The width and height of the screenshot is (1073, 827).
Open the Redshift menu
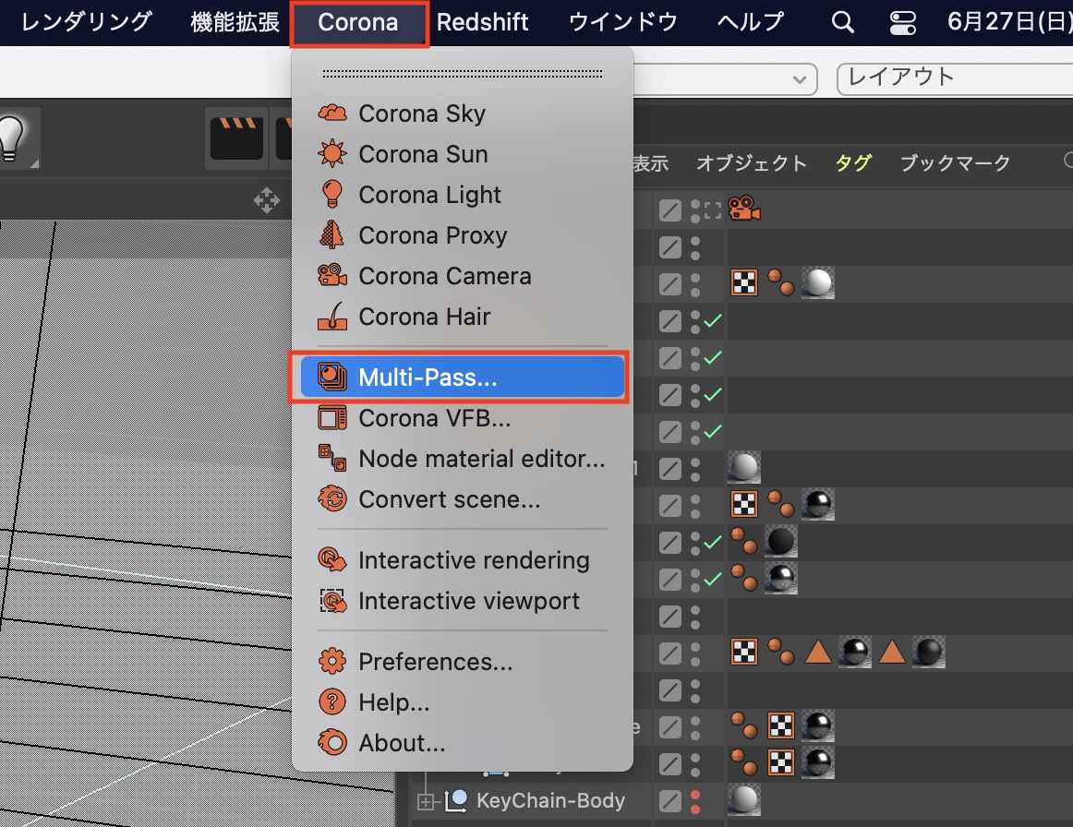tap(482, 22)
